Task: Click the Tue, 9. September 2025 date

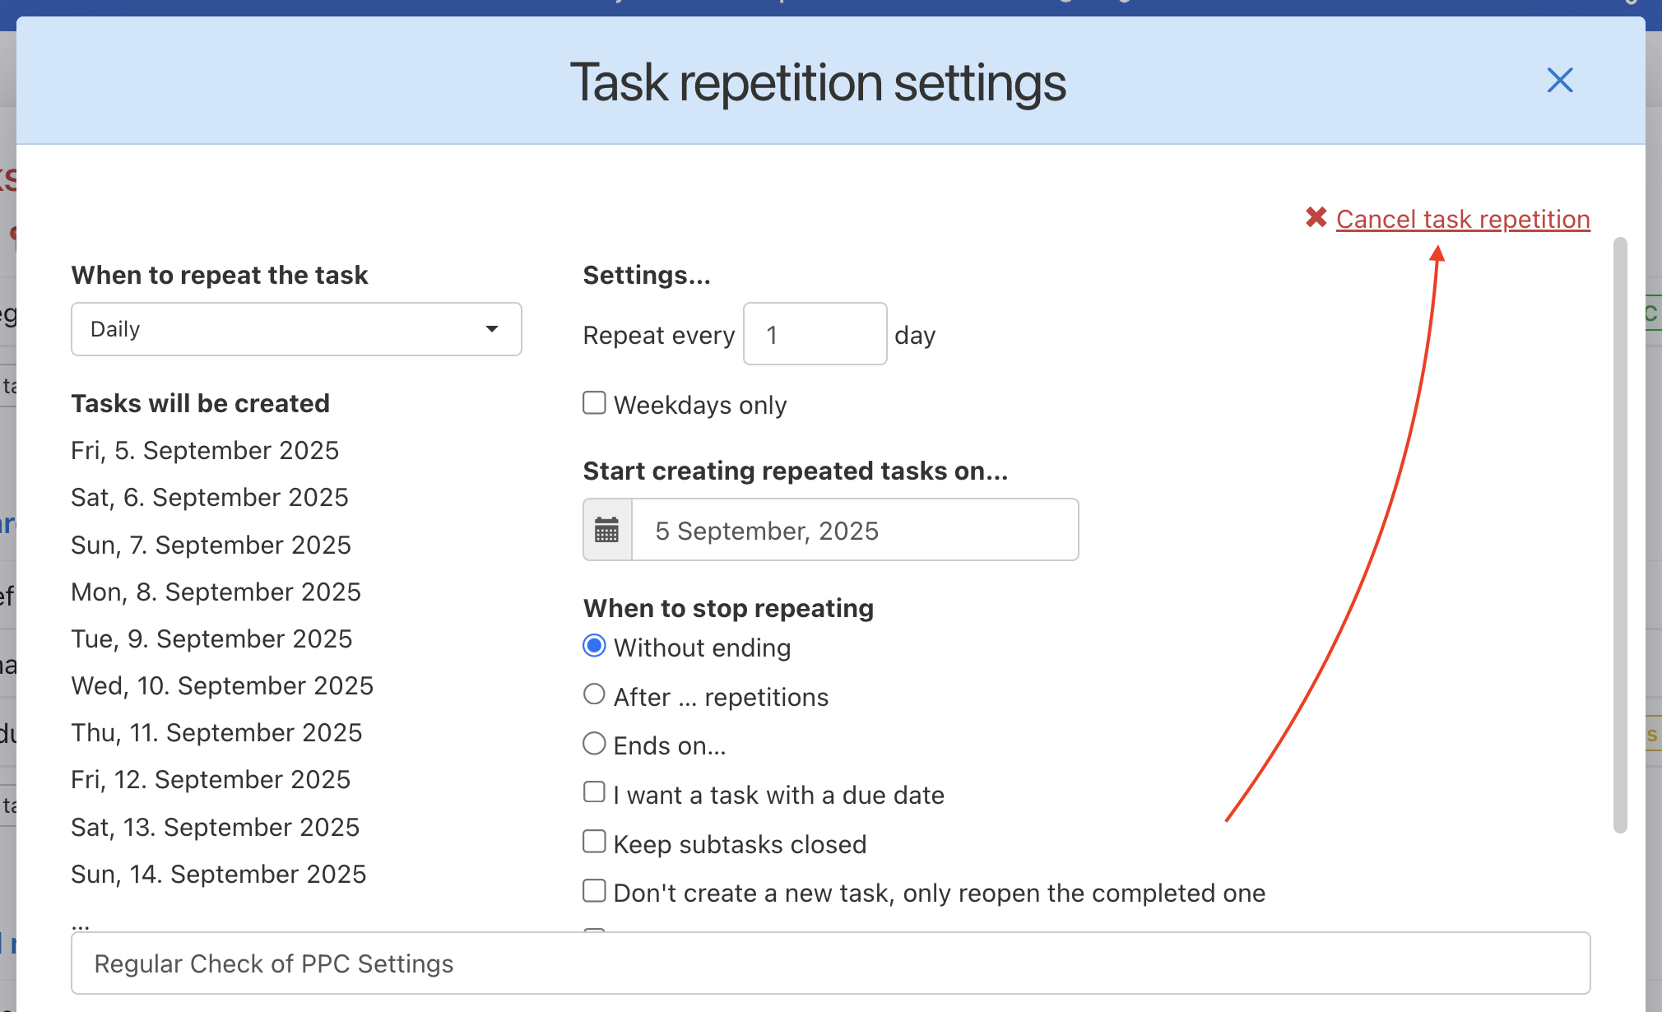Action: (x=212, y=638)
